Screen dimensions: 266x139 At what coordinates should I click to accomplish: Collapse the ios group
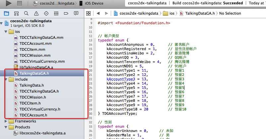click(6, 32)
